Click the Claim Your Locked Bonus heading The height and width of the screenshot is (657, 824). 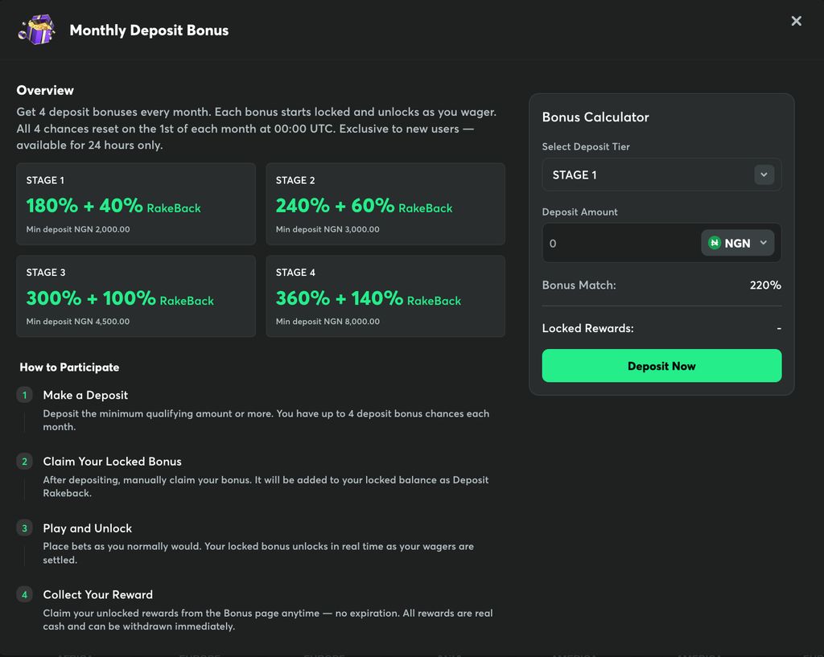(x=113, y=462)
